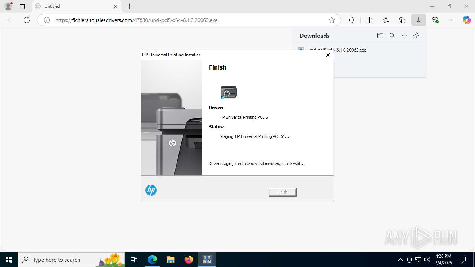The image size is (475, 267).
Task: Go back with the back arrow
Action: pos(10,20)
